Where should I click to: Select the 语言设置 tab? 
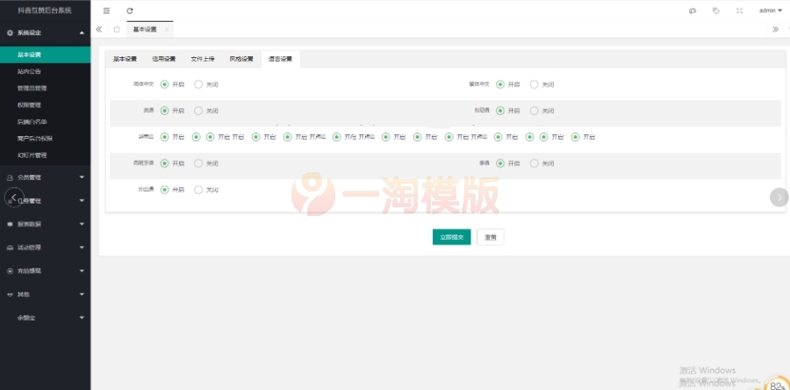pyautogui.click(x=280, y=59)
